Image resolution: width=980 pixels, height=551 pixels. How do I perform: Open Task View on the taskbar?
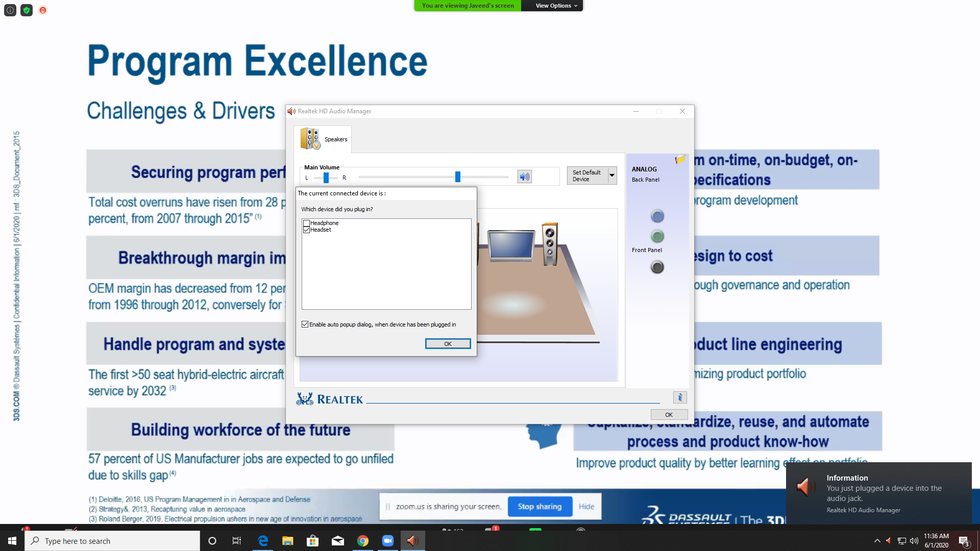237,541
